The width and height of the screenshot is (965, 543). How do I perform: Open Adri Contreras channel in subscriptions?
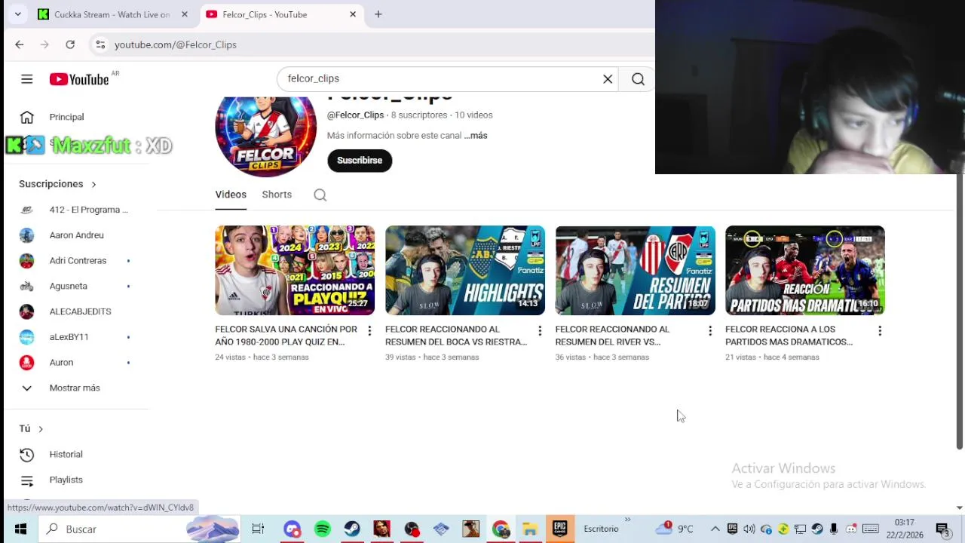pyautogui.click(x=75, y=261)
